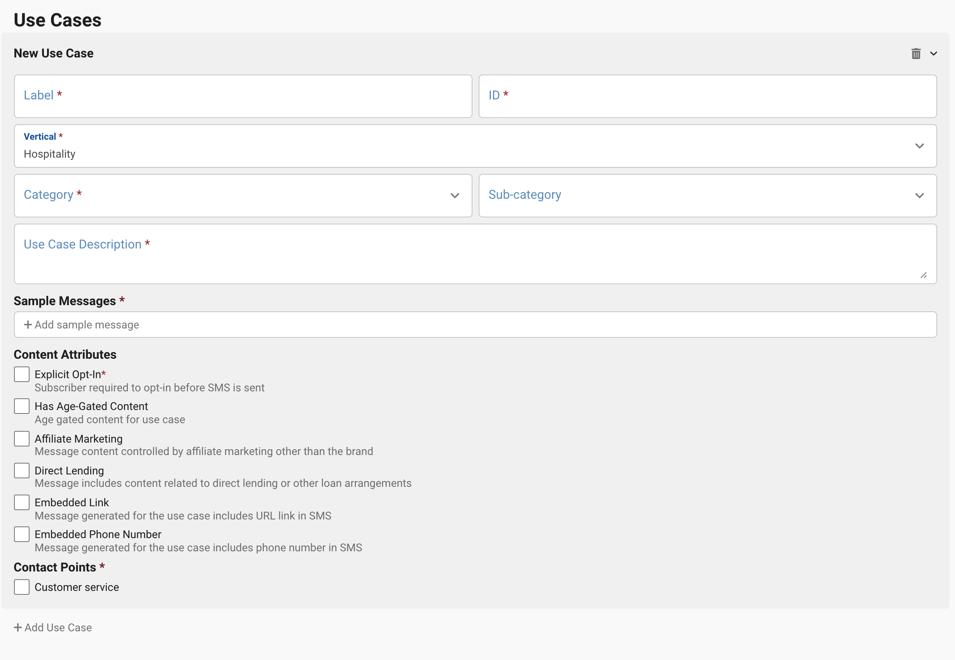Click Add Use Case link
The image size is (955, 660).
pos(58,627)
